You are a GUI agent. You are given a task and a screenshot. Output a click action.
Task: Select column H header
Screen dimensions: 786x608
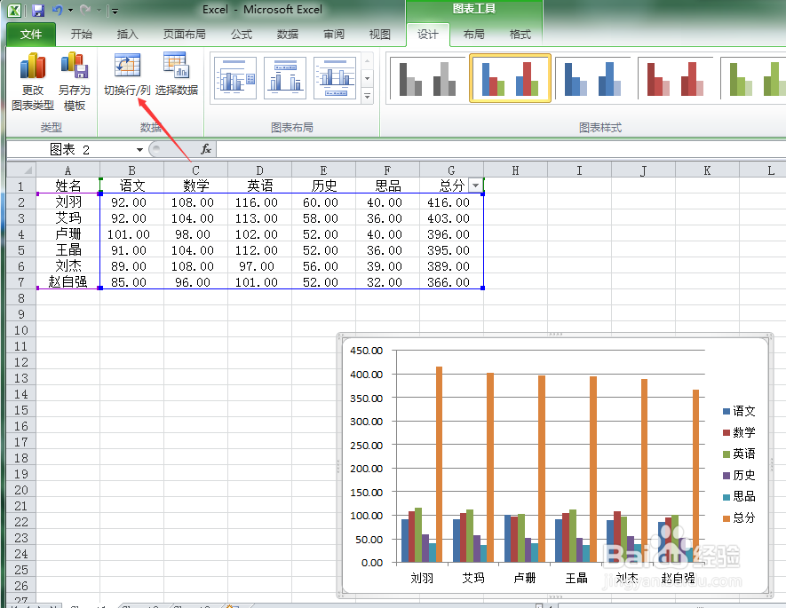tap(515, 170)
